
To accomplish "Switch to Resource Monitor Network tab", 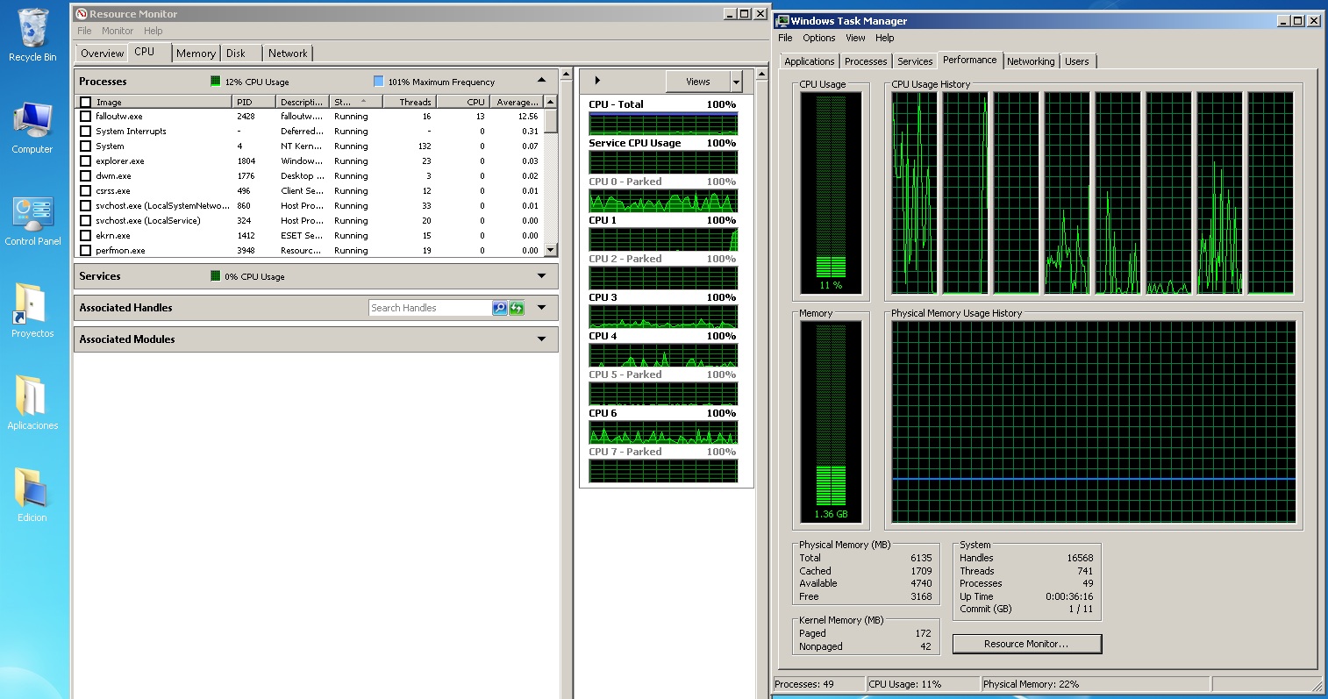I will 288,53.
